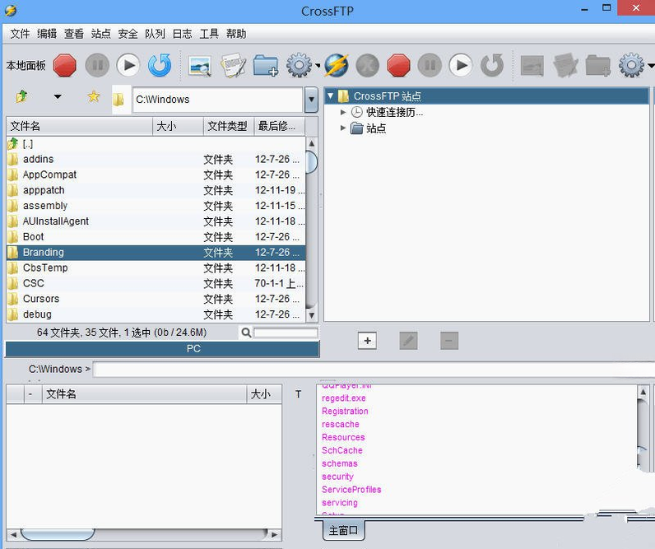
Task: Switch to the 主窗口 tab
Action: (343, 531)
